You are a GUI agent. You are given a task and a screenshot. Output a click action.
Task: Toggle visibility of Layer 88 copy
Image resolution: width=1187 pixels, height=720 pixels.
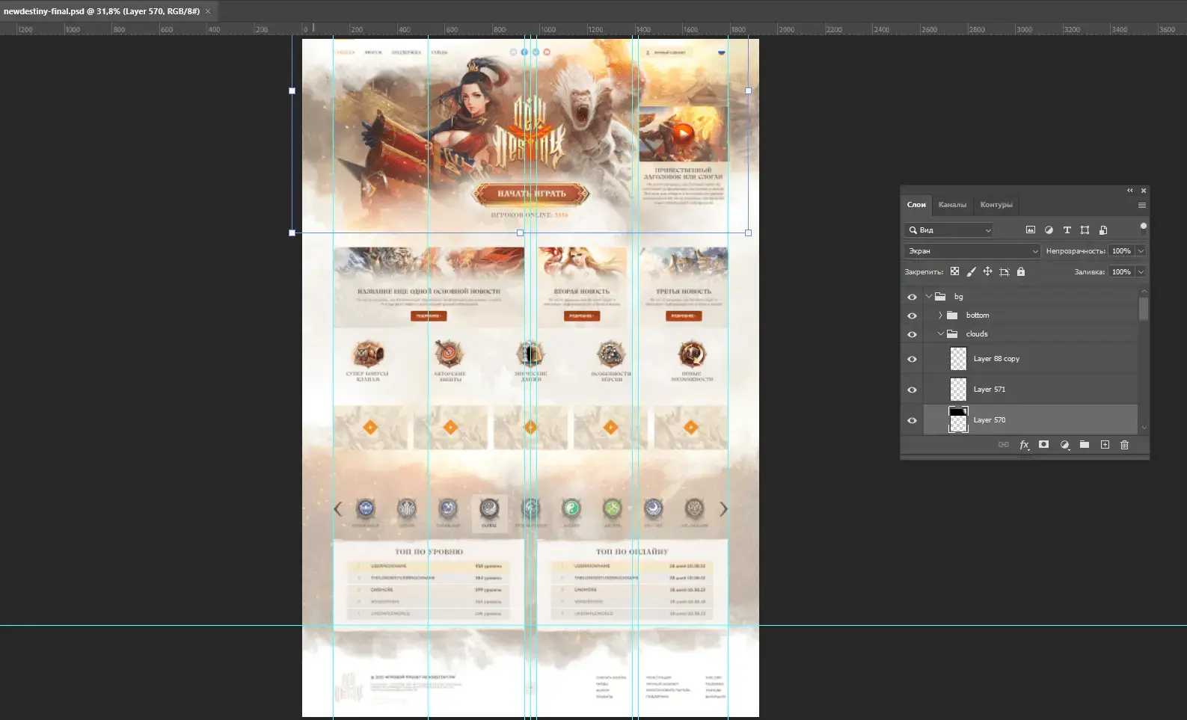pyautogui.click(x=912, y=359)
